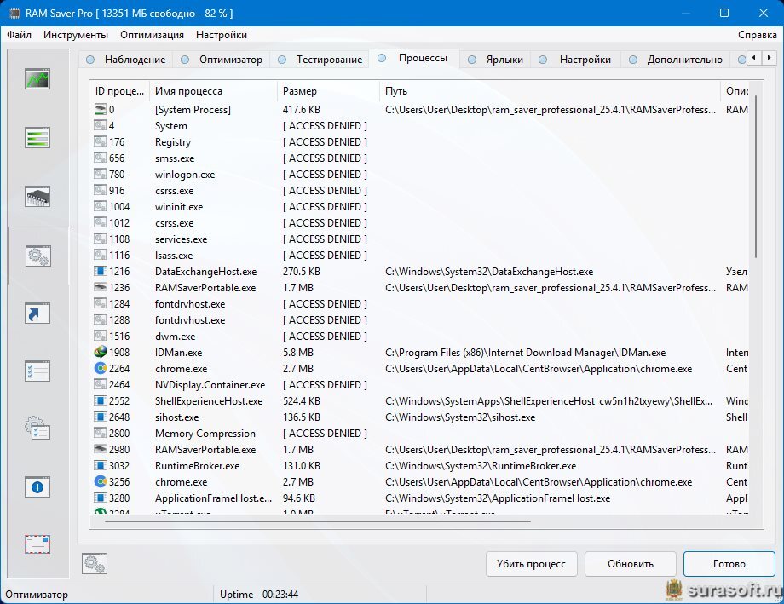The height and width of the screenshot is (604, 784).
Task: Click the Готово button
Action: point(729,563)
